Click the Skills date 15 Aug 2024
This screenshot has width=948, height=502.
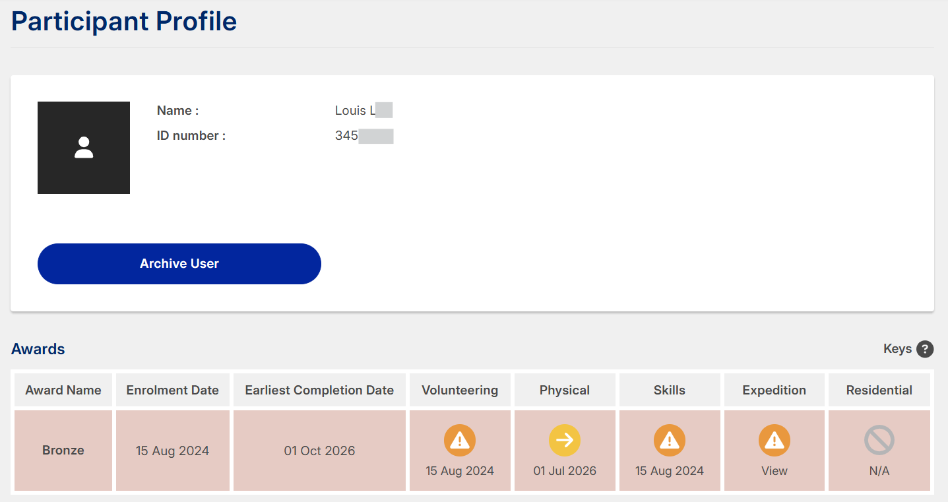pyautogui.click(x=670, y=471)
